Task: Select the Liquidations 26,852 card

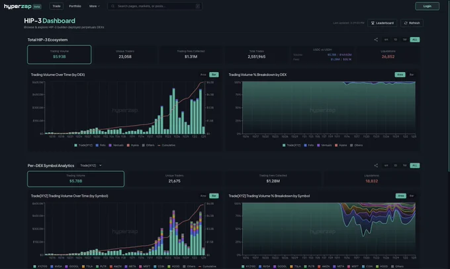Action: click(388, 54)
